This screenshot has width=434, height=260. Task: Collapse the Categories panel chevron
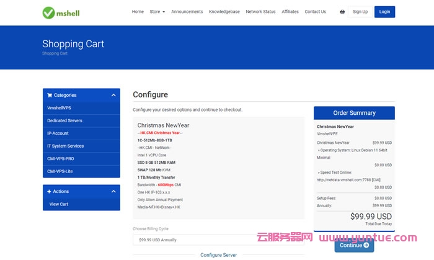click(113, 96)
